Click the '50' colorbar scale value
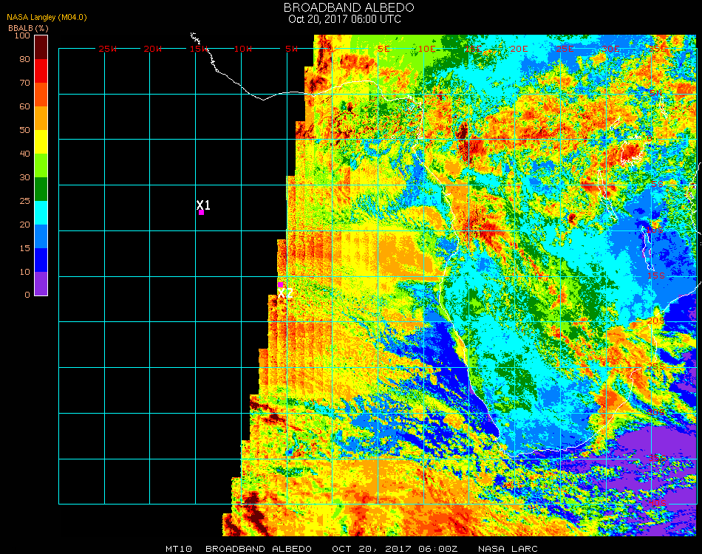702x554 pixels. click(24, 130)
